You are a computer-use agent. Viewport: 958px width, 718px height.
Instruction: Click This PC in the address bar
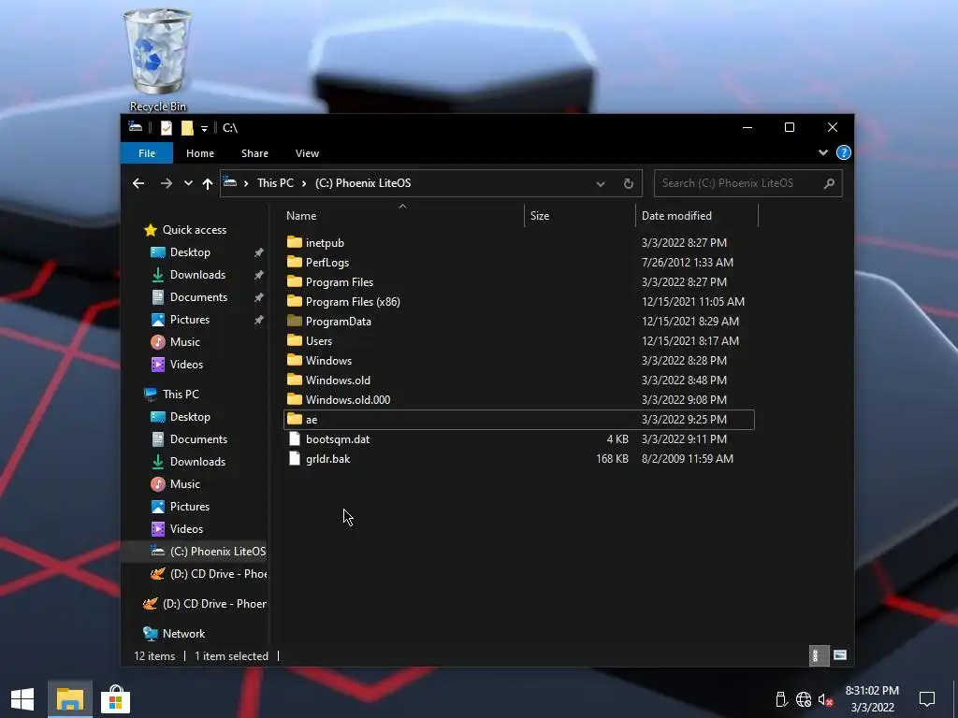pos(275,183)
